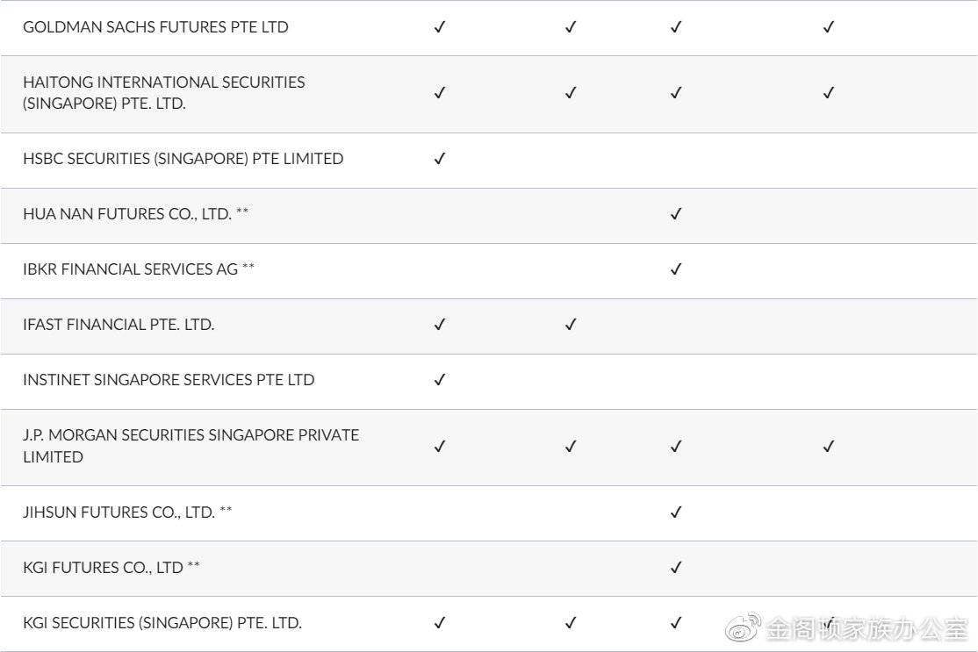Click second checkmark in Haitong International row
978x652 pixels.
pos(571,93)
